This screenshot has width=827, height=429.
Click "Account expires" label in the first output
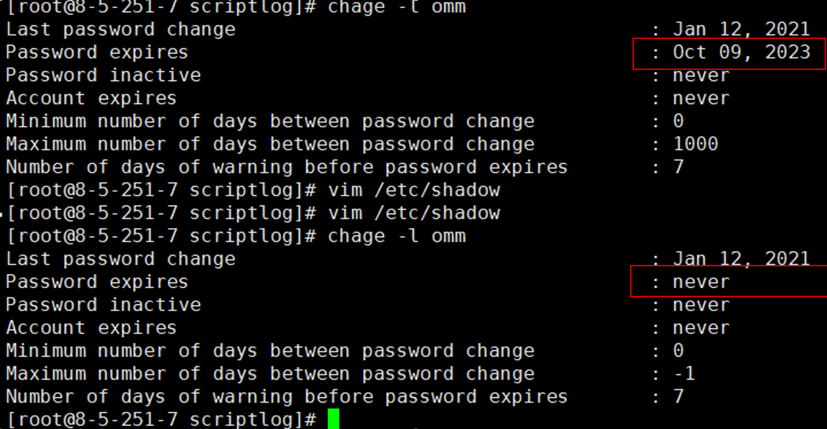tap(91, 99)
